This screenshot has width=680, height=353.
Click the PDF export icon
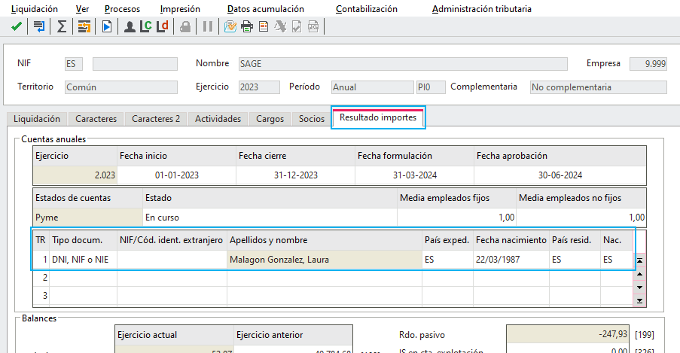click(313, 27)
